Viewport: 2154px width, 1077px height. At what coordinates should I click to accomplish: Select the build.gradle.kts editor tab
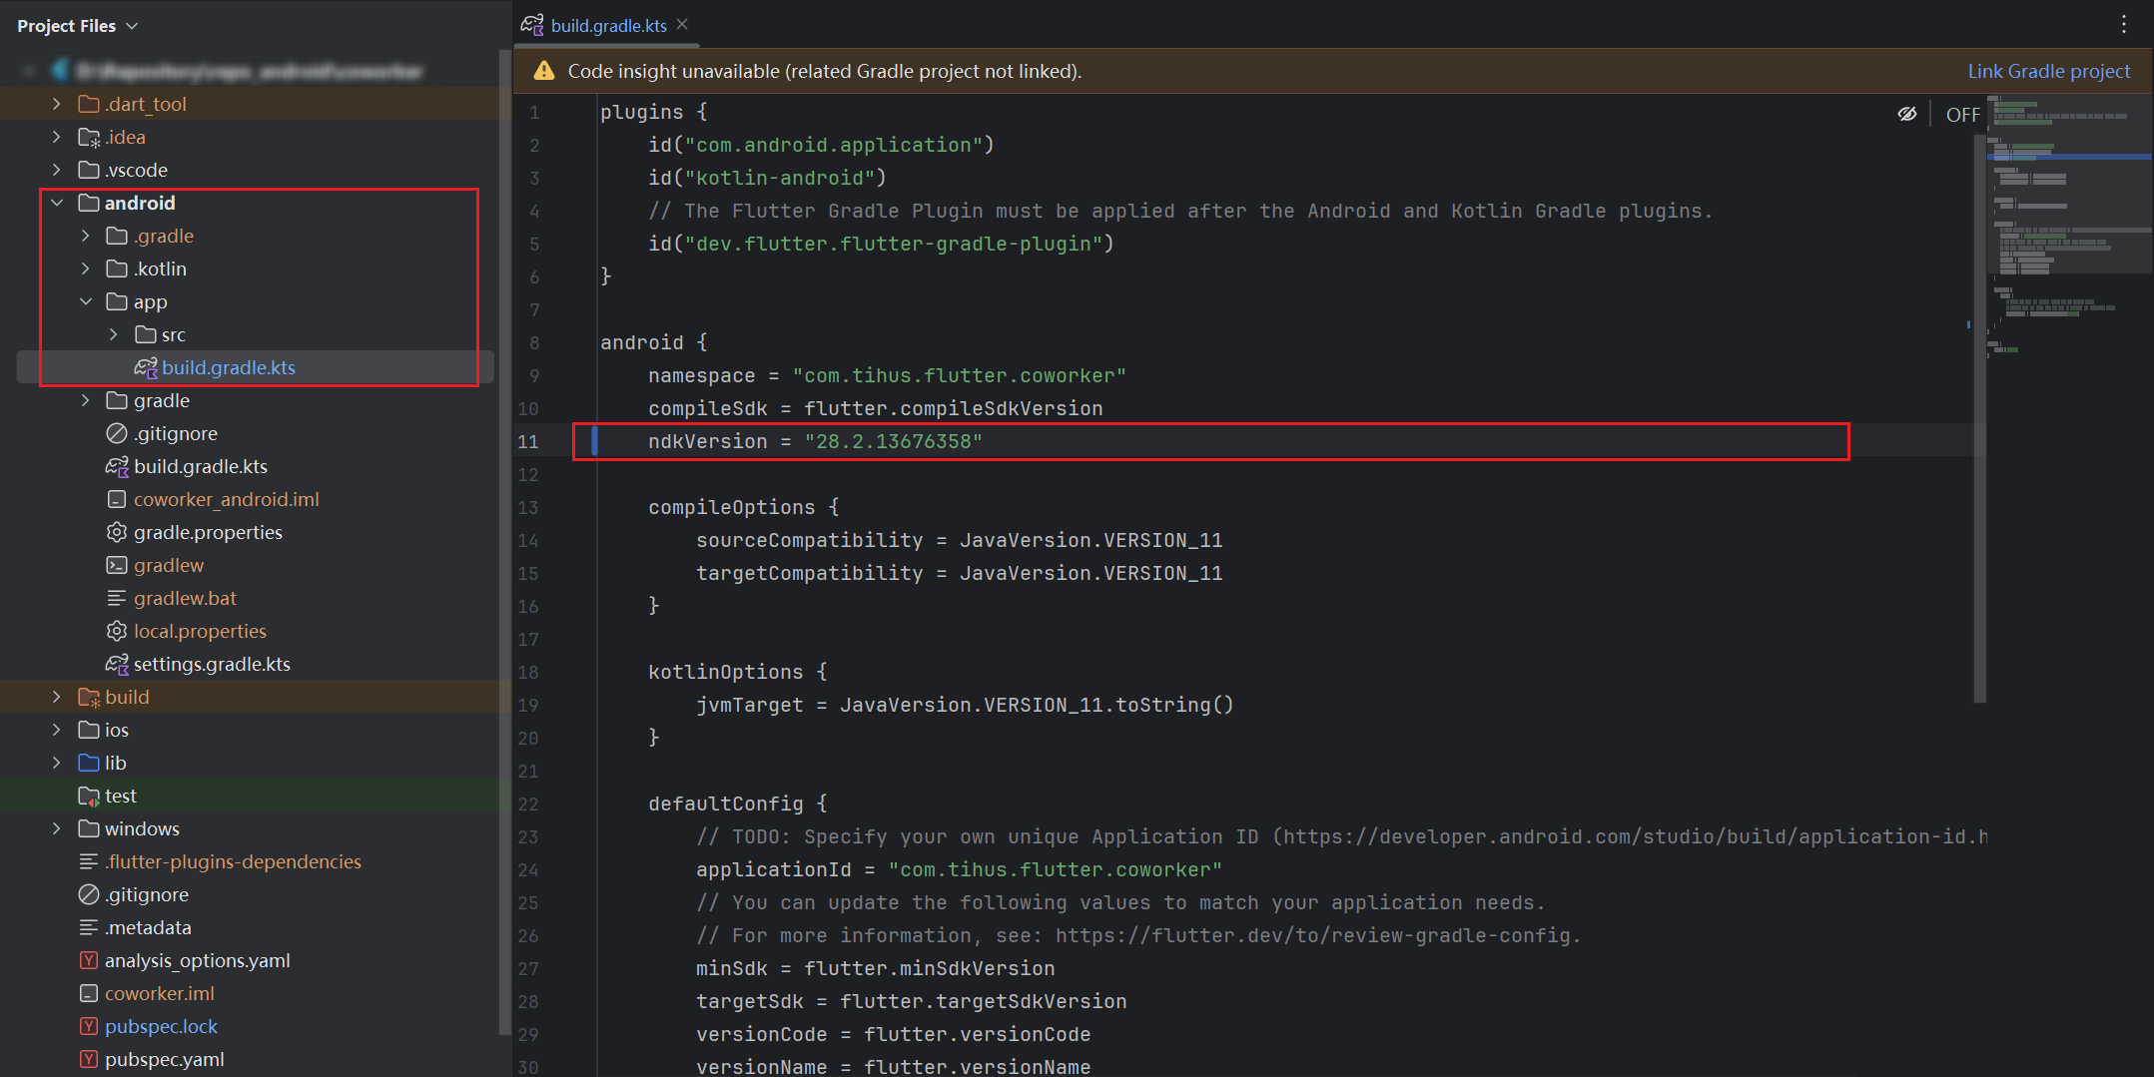[608, 25]
